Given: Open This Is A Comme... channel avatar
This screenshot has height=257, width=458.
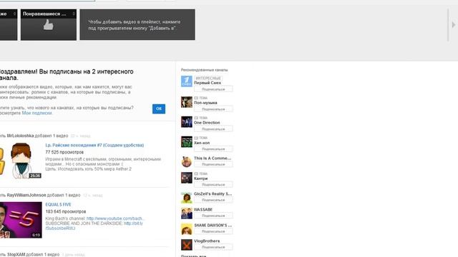Looking at the screenshot, I should (186, 161).
